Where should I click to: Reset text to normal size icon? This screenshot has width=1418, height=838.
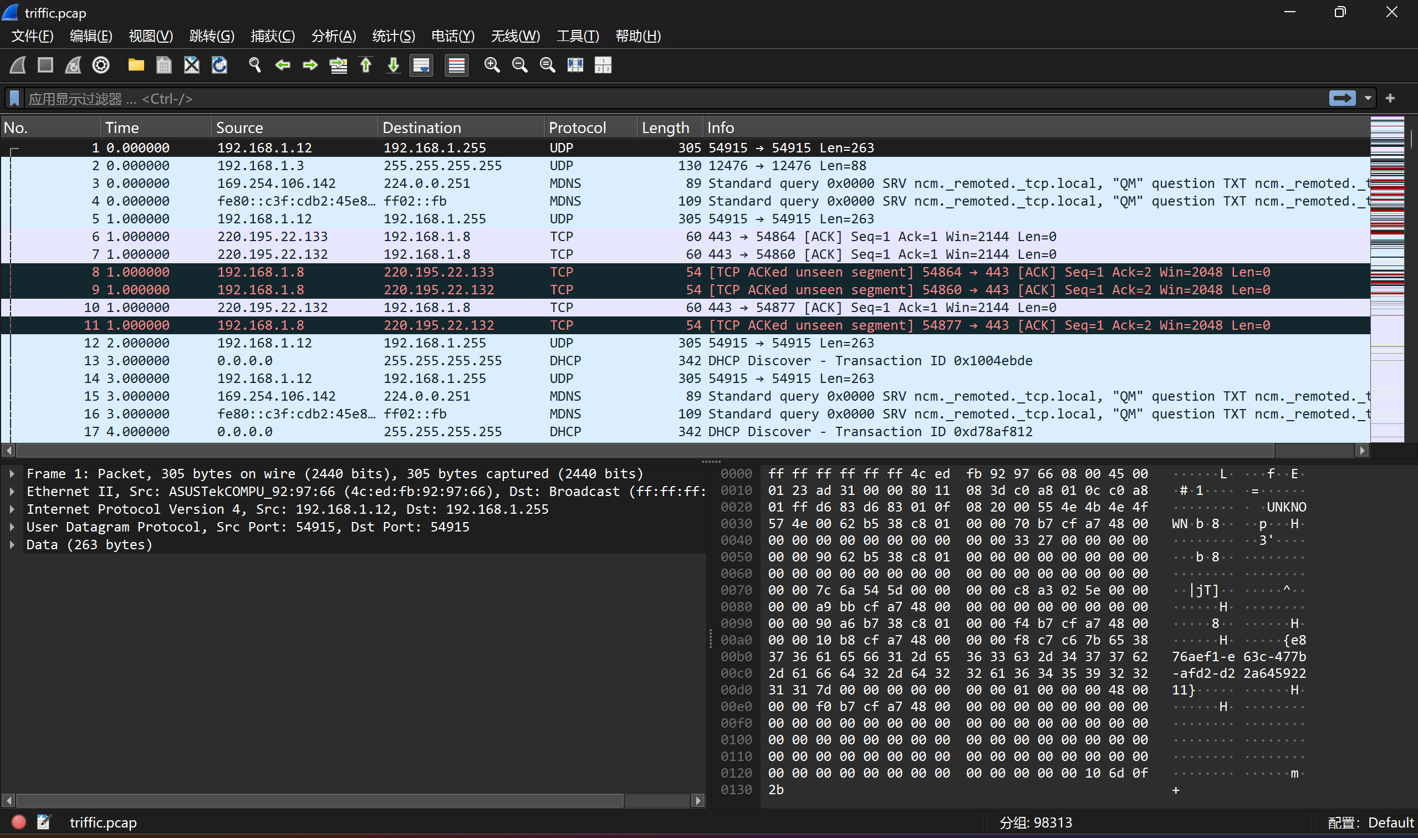[547, 65]
